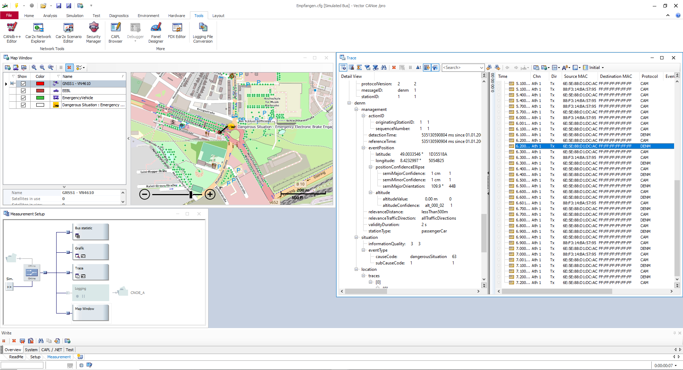
Task: Expand the Debugger dropdown
Action: point(135,41)
